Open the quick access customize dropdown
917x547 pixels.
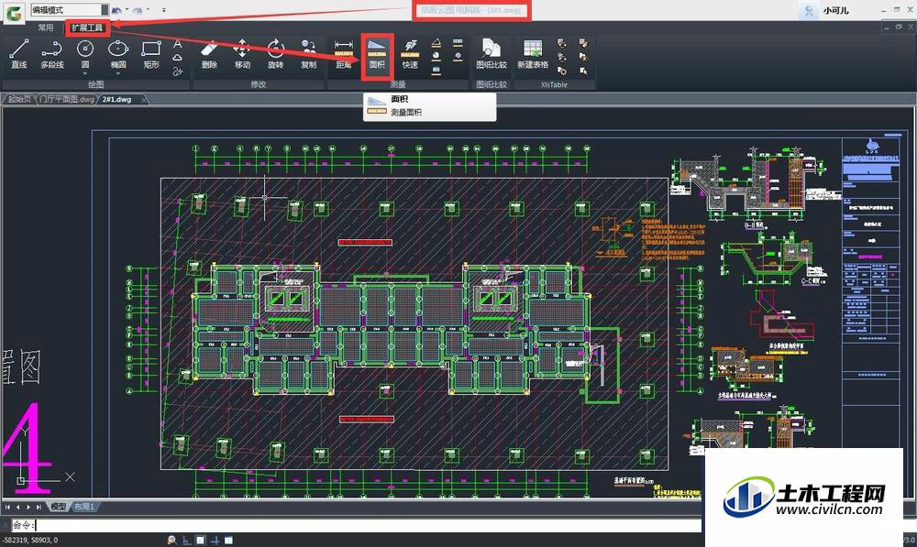[164, 10]
